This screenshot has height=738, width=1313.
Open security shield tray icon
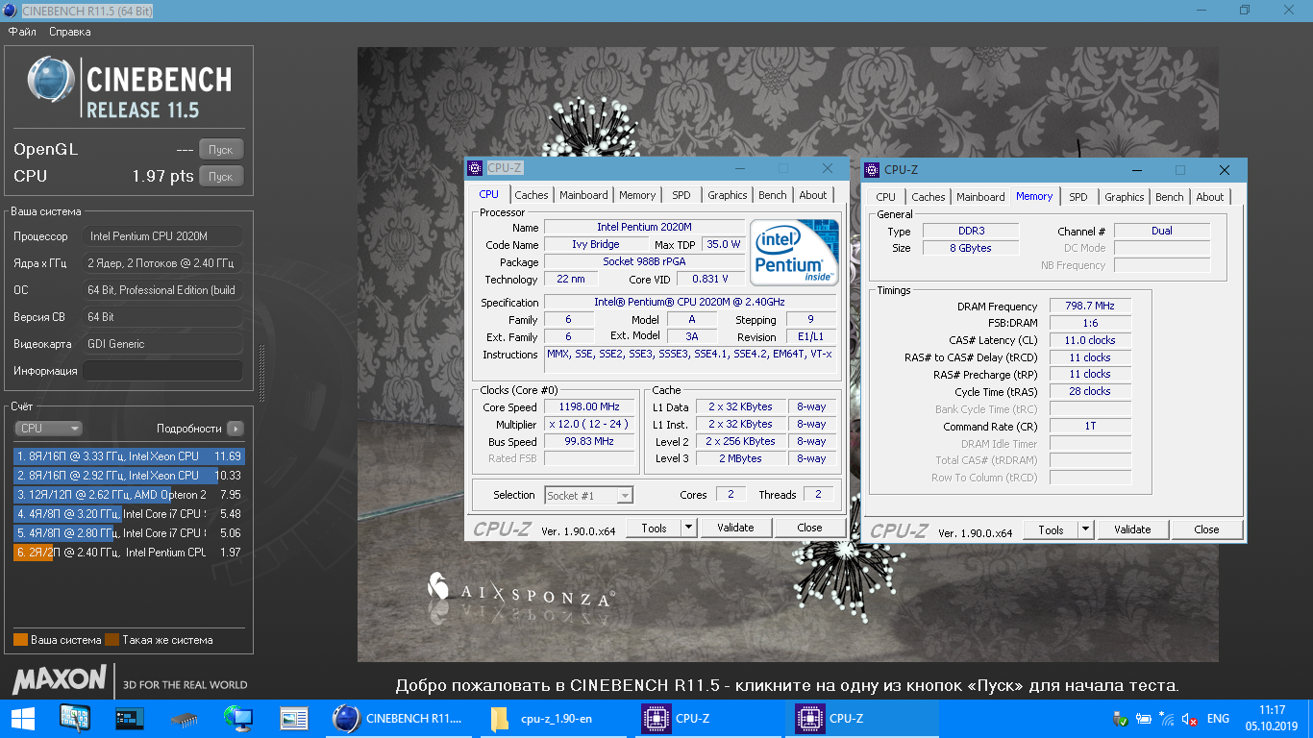tap(1120, 719)
